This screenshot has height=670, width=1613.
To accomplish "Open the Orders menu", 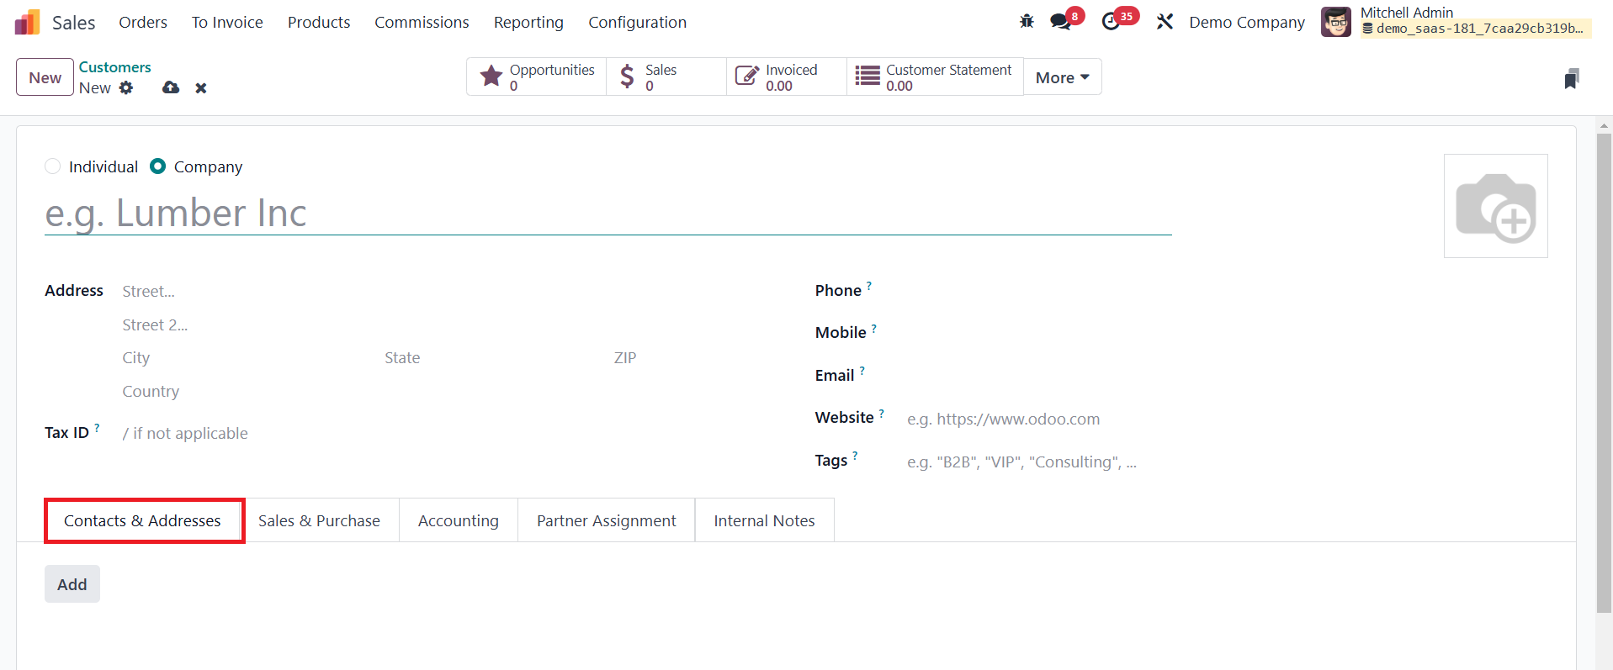I will pyautogui.click(x=143, y=22).
